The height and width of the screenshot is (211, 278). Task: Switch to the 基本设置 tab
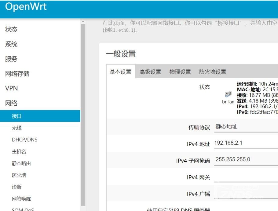point(121,72)
